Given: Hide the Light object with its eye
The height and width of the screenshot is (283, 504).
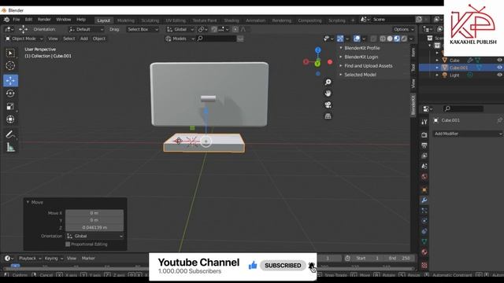Looking at the screenshot, I should coord(499,75).
